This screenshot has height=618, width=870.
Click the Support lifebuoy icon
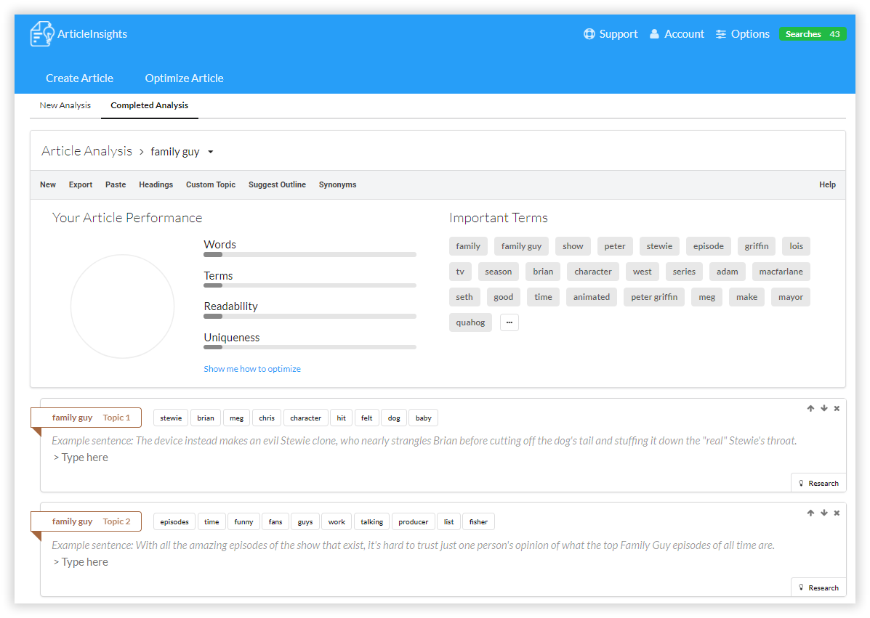tap(589, 34)
